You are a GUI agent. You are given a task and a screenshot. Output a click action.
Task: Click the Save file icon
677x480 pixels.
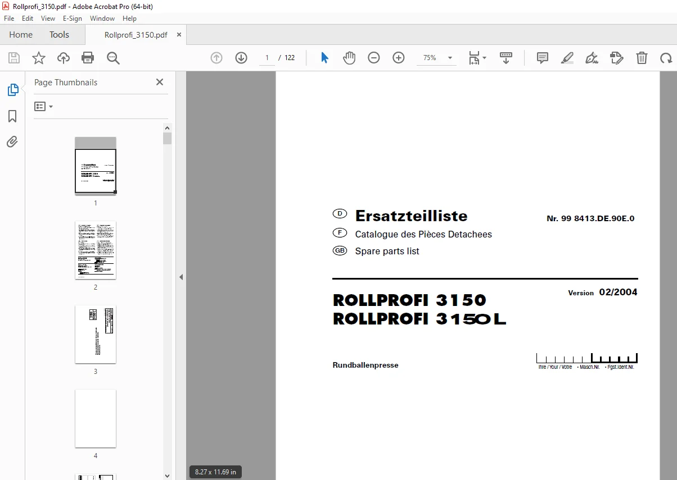tap(14, 58)
